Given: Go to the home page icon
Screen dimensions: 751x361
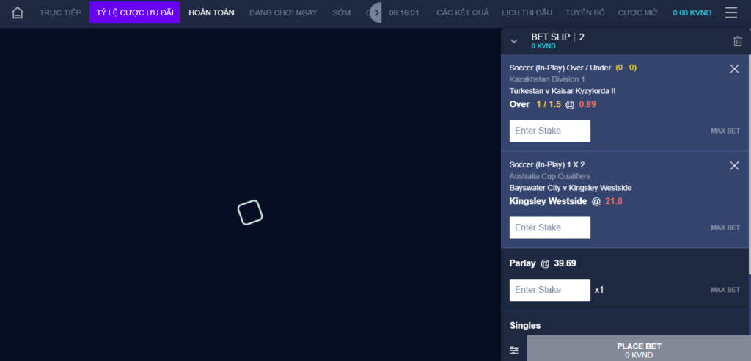Looking at the screenshot, I should click(18, 12).
